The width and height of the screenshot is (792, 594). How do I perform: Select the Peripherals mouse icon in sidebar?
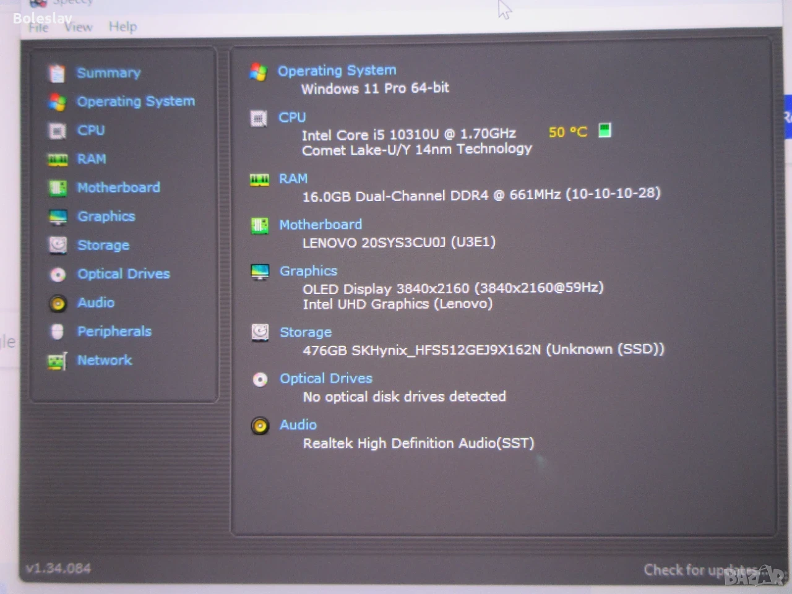pyautogui.click(x=58, y=332)
